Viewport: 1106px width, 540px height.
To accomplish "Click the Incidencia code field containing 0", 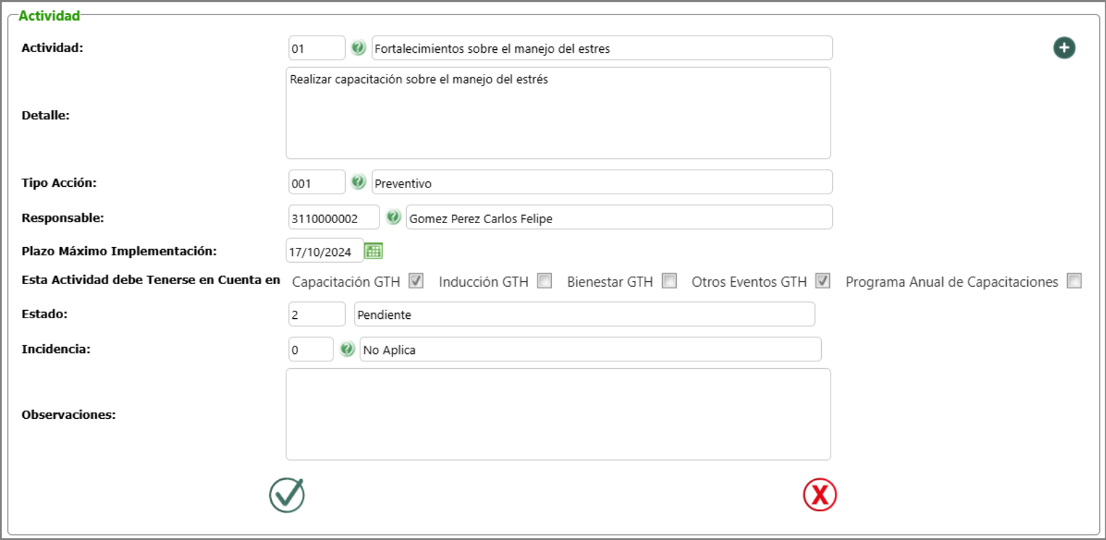I will pos(311,349).
